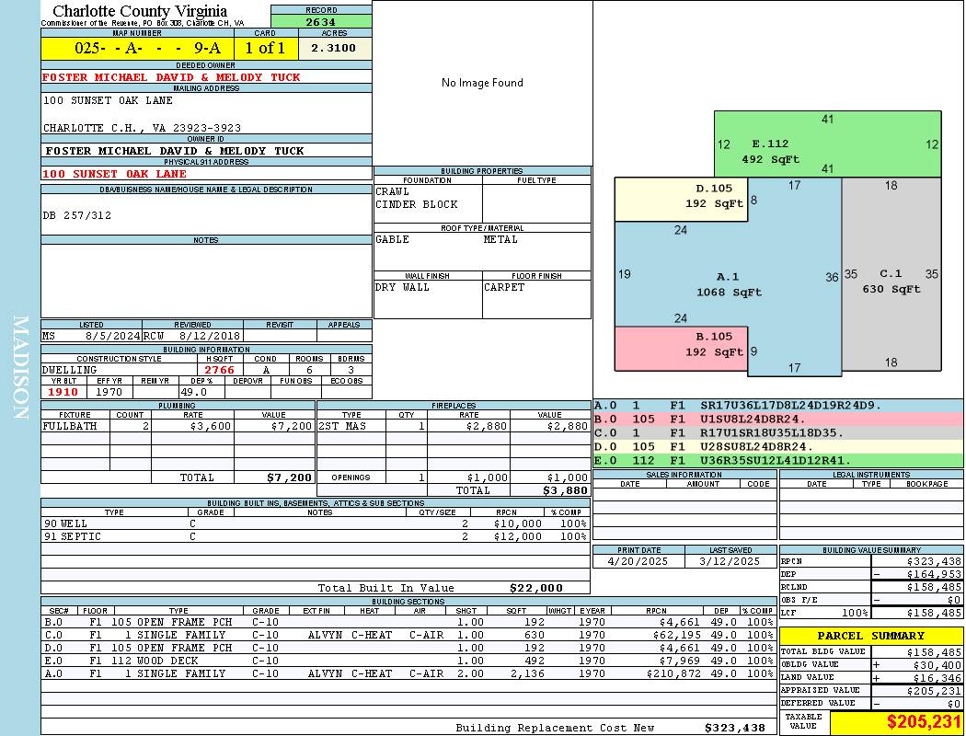
Task: Click appraised value $205,231
Action: click(934, 691)
